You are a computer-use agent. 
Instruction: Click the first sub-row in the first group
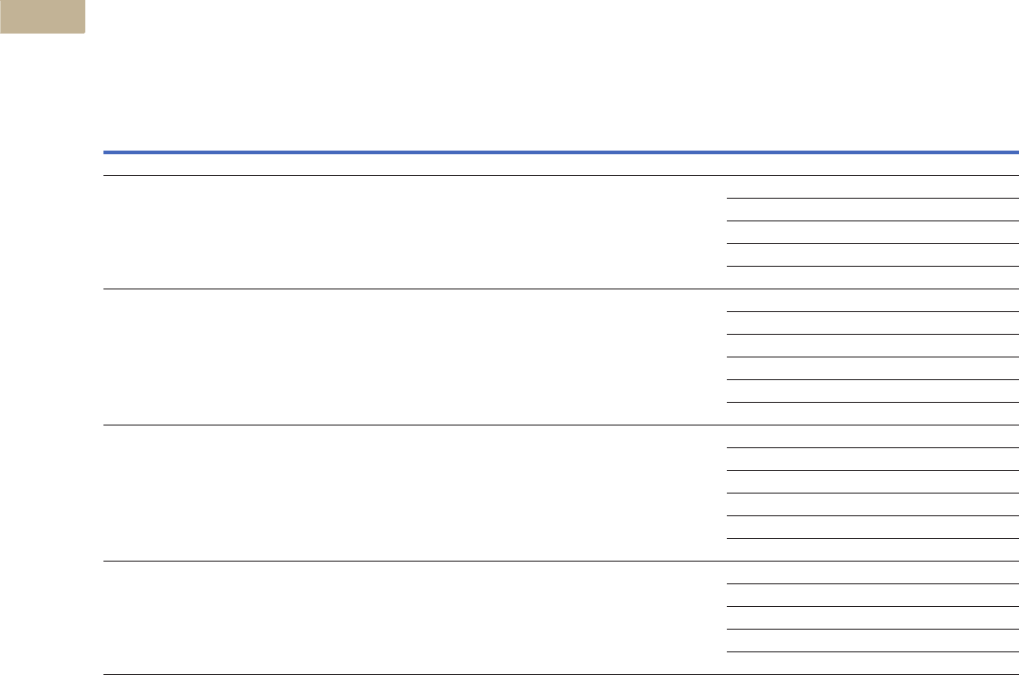click(x=872, y=187)
